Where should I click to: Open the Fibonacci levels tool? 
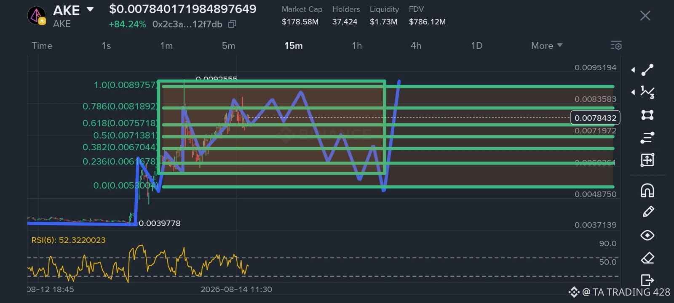pyautogui.click(x=647, y=137)
